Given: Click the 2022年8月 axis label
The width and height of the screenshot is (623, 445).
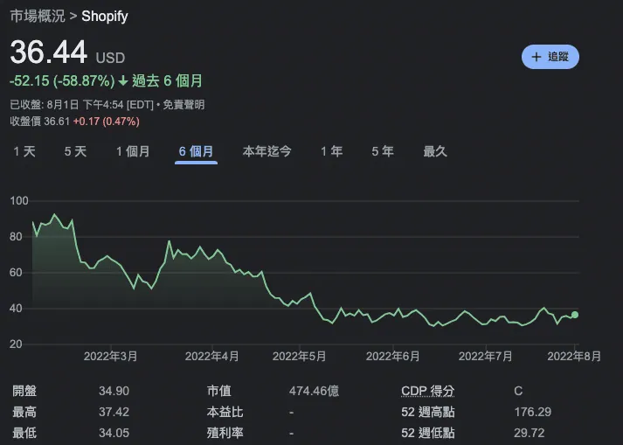Looking at the screenshot, I should 574,356.
